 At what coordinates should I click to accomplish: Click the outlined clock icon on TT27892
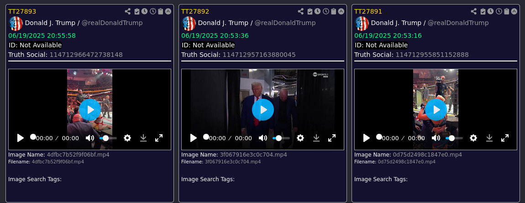[326, 11]
